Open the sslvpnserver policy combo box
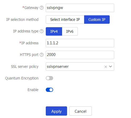Viewport: 131px width, 118px height. 80,67
